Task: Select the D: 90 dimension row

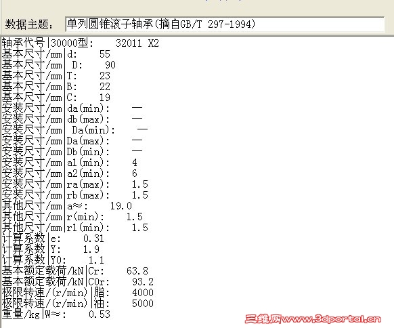Action: point(59,65)
